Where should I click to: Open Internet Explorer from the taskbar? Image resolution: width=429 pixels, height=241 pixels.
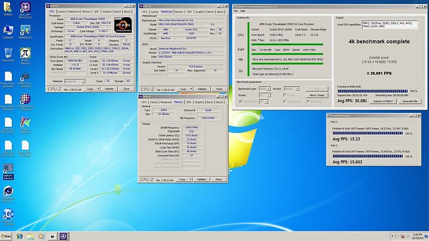(20, 236)
